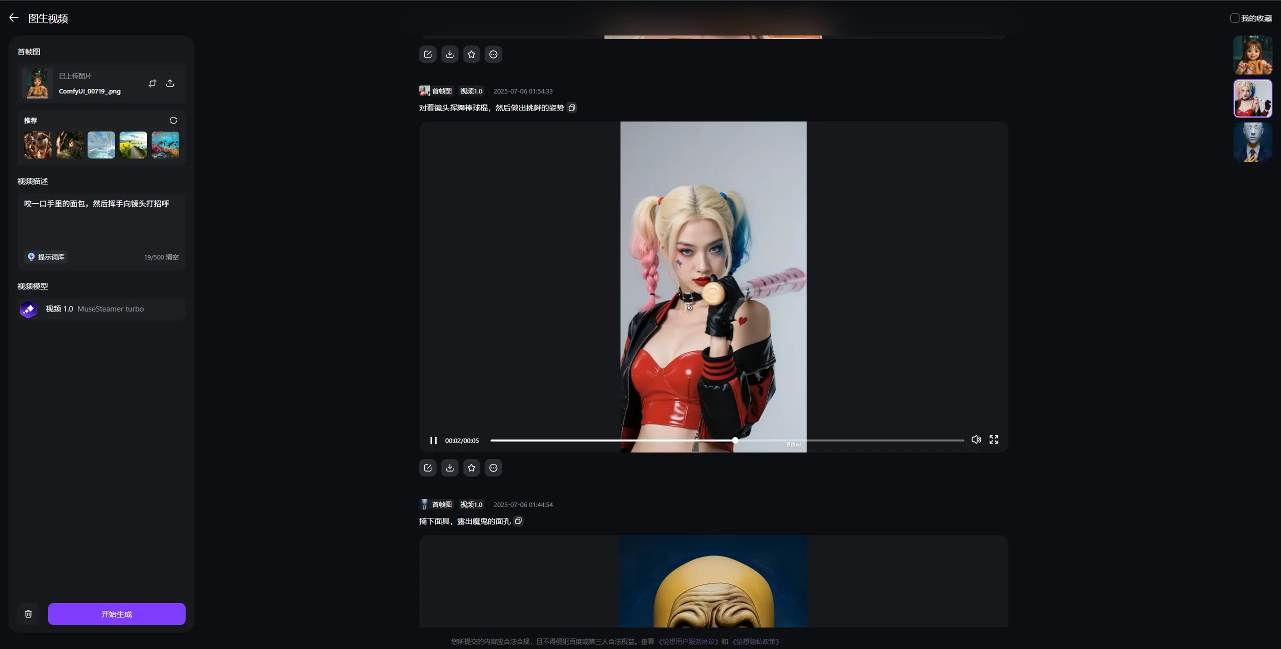Viewport: 1281px width, 649px height.
Task: Copy the 对着镜头挥舞棒球棍 prompt text
Action: tap(572, 108)
